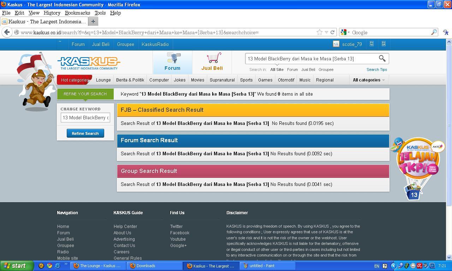This screenshot has width=452, height=271.
Task: Switch to Downloads taskbar window
Action: coord(154,266)
